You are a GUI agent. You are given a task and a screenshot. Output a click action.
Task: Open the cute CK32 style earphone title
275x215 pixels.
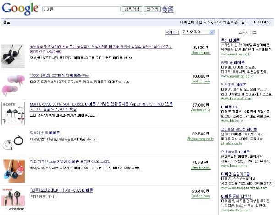click(x=70, y=161)
